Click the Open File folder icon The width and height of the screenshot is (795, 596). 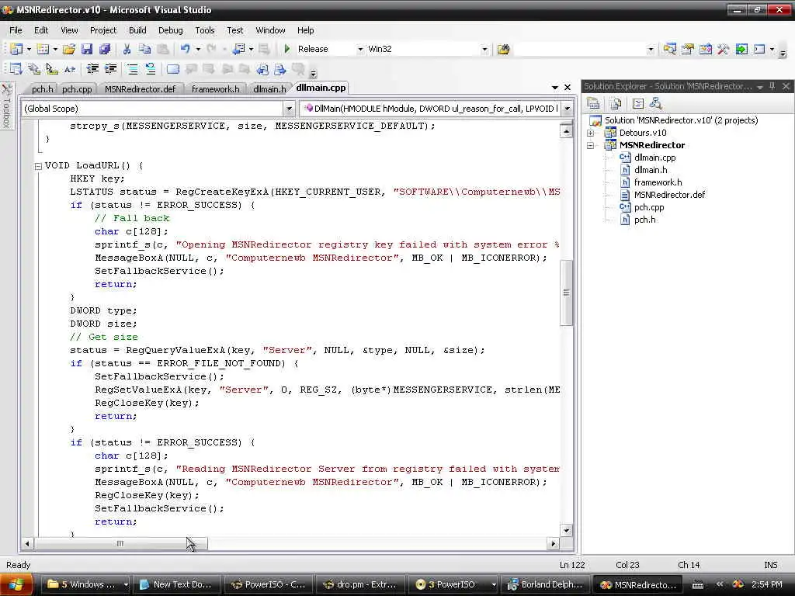(69, 49)
